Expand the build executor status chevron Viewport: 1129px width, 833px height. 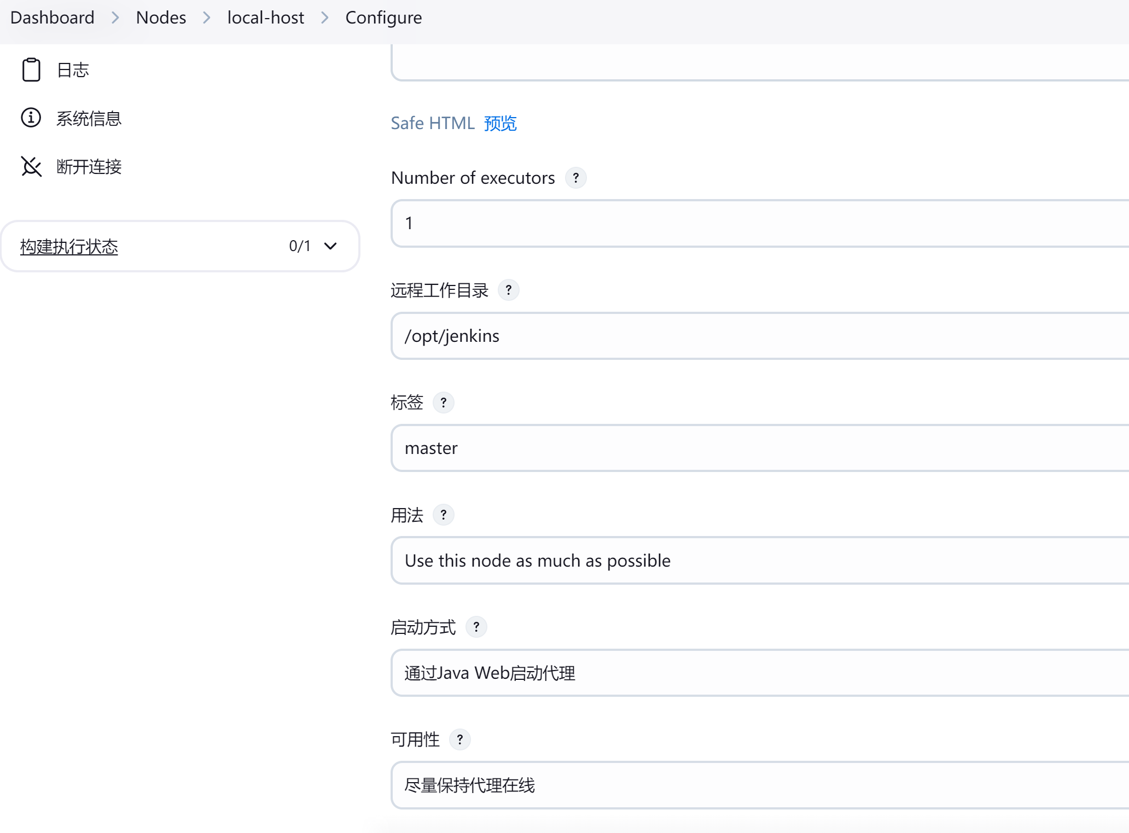coord(330,246)
